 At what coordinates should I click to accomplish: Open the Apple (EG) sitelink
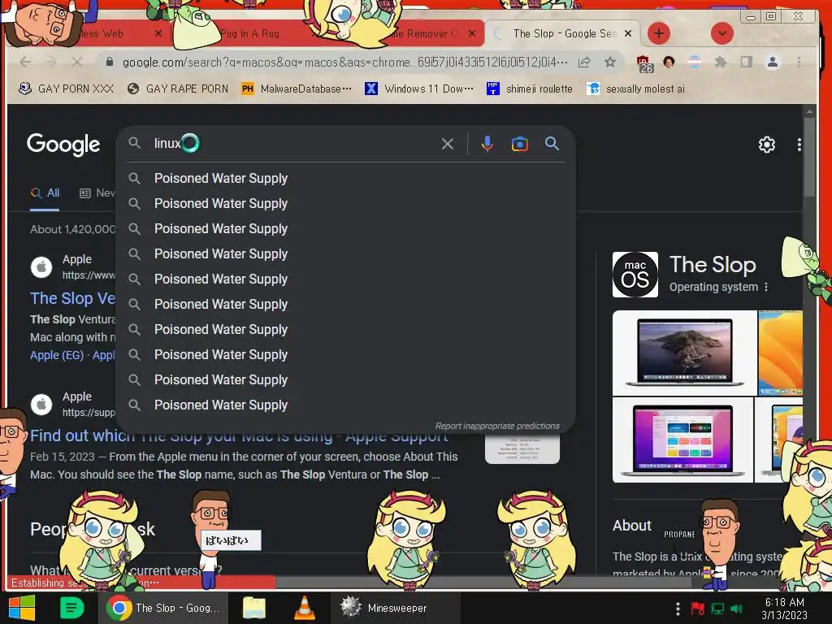pyautogui.click(x=57, y=355)
